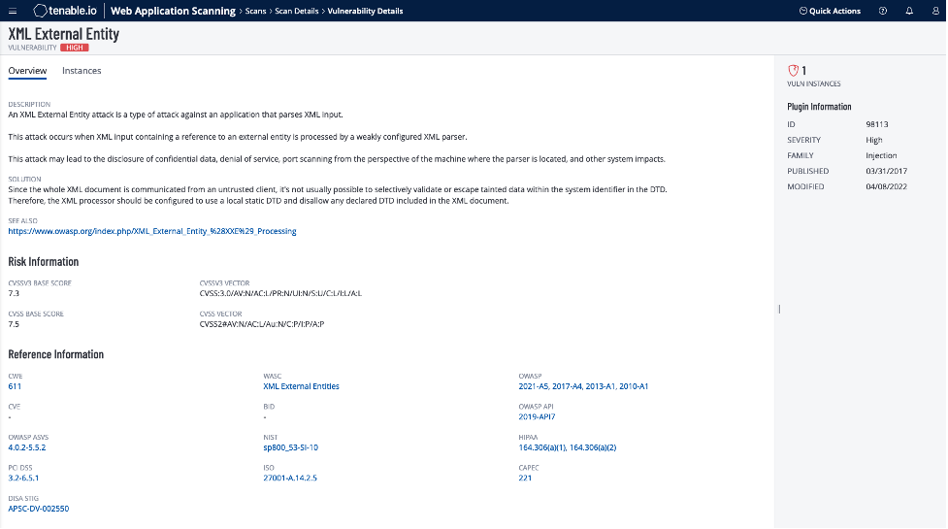948x529 pixels.
Task: Open the user account icon
Action: (x=932, y=11)
